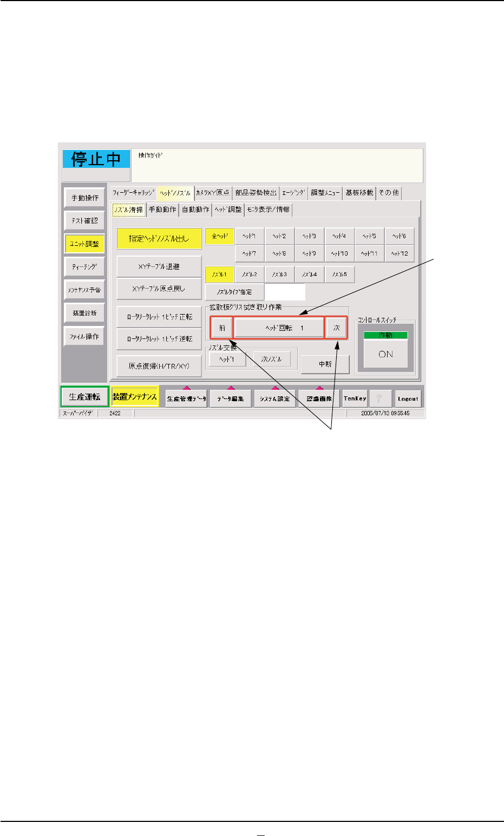Click the 次 (next) button
504x836 pixels.
(x=336, y=328)
